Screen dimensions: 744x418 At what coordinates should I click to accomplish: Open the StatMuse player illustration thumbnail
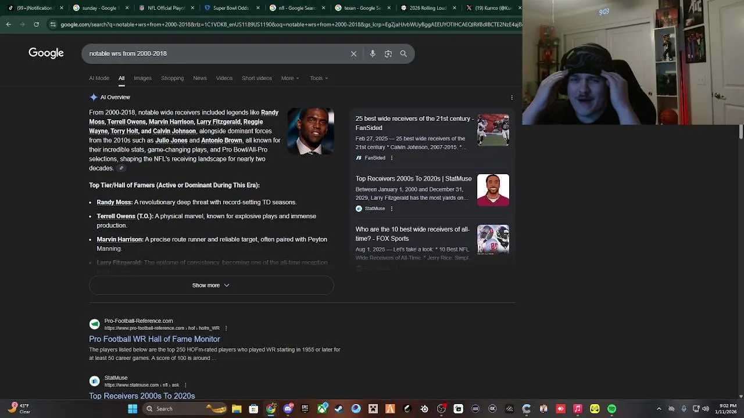(x=493, y=190)
